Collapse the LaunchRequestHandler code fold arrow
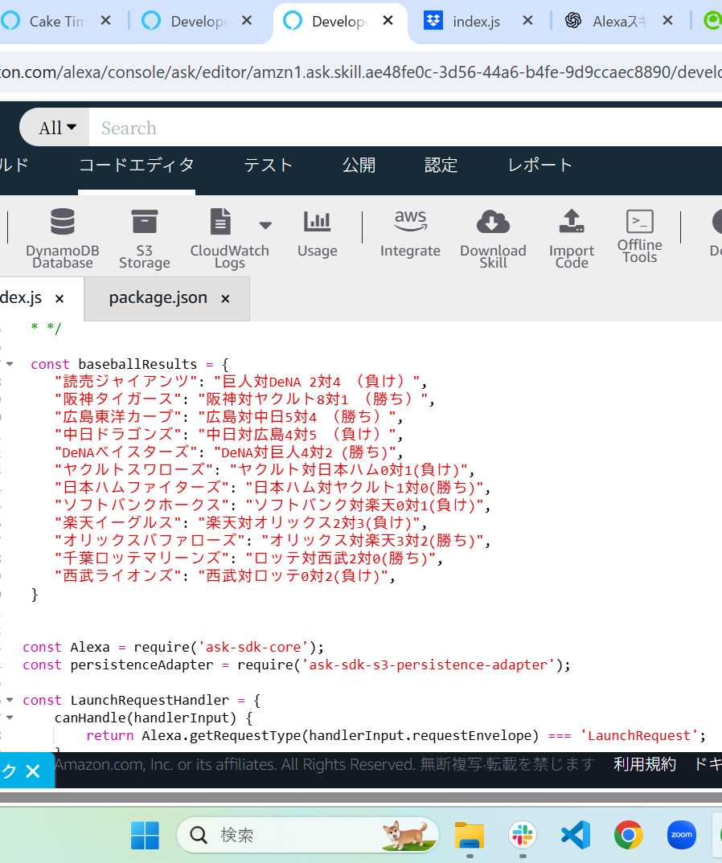 coord(10,700)
